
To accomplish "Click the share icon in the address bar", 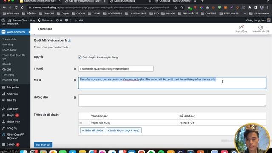I will tap(176, 8).
